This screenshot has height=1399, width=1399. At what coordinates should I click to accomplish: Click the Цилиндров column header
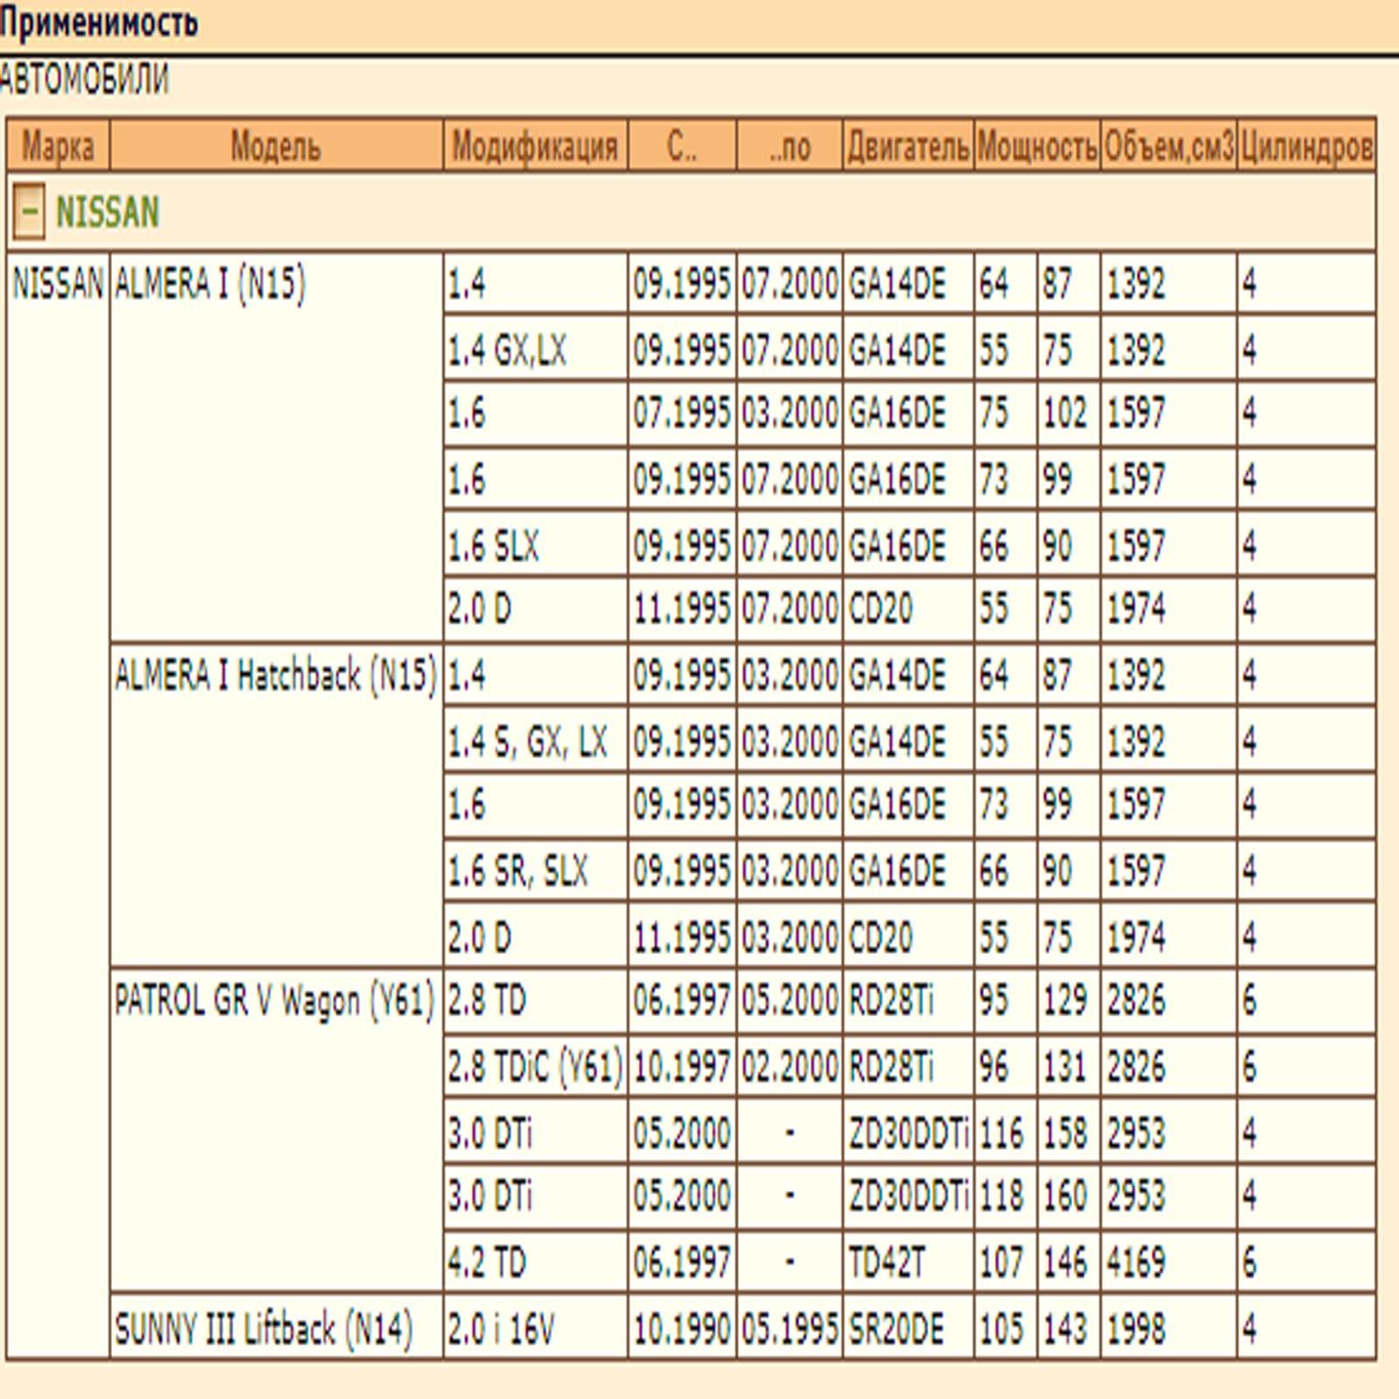[1306, 146]
